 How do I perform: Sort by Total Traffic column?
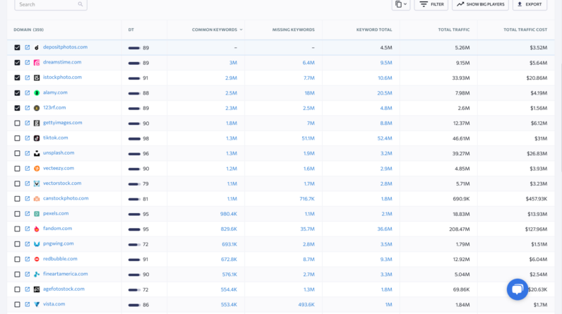[x=454, y=30]
